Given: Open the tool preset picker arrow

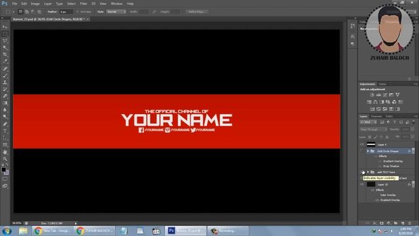Looking at the screenshot, I should 13,12.
